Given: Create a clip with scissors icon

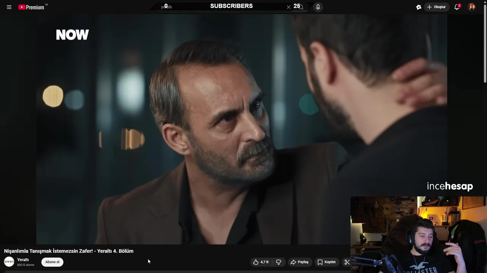Looking at the screenshot, I should click(x=347, y=262).
